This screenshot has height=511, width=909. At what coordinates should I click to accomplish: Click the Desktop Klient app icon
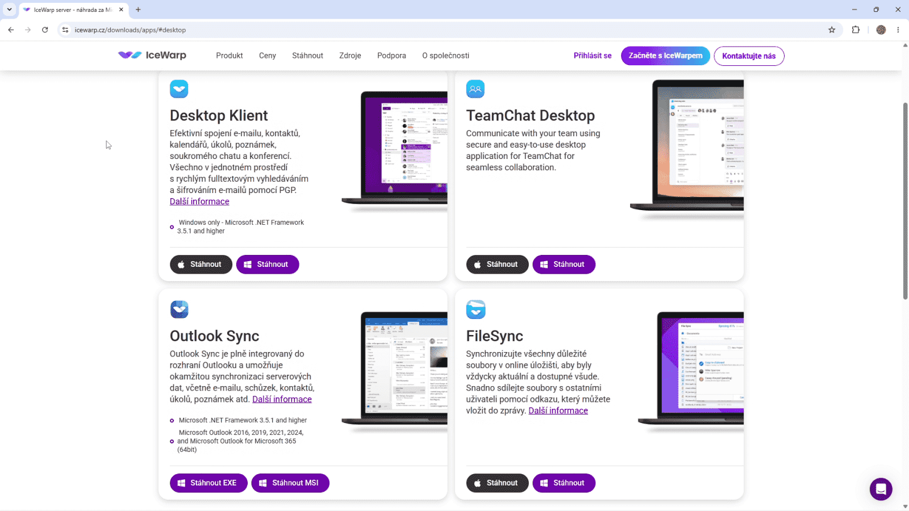[179, 89]
